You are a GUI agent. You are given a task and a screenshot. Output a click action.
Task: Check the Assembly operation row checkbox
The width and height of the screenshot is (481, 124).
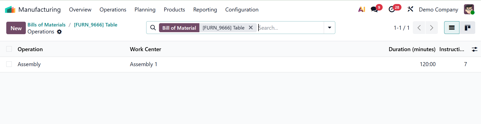(x=9, y=64)
